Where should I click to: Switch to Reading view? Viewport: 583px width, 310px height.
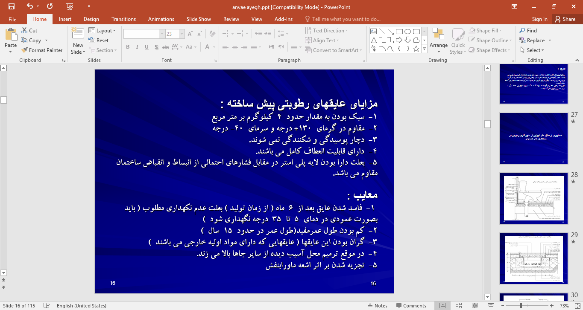click(x=475, y=306)
